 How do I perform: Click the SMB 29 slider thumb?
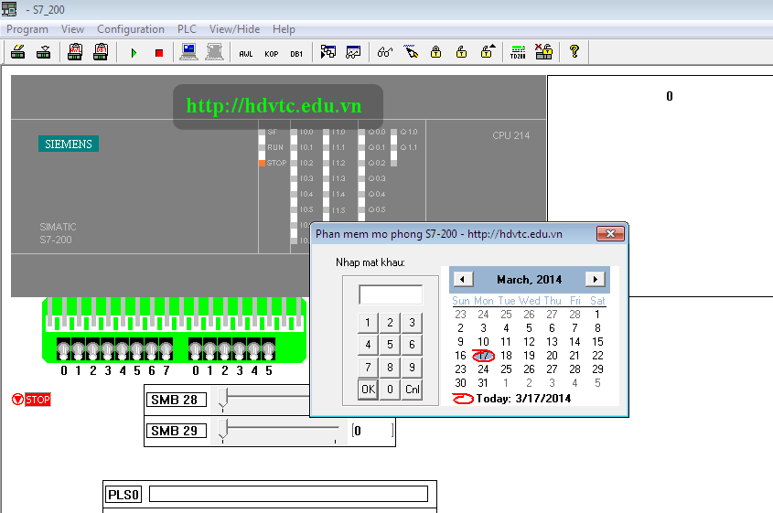tap(223, 429)
